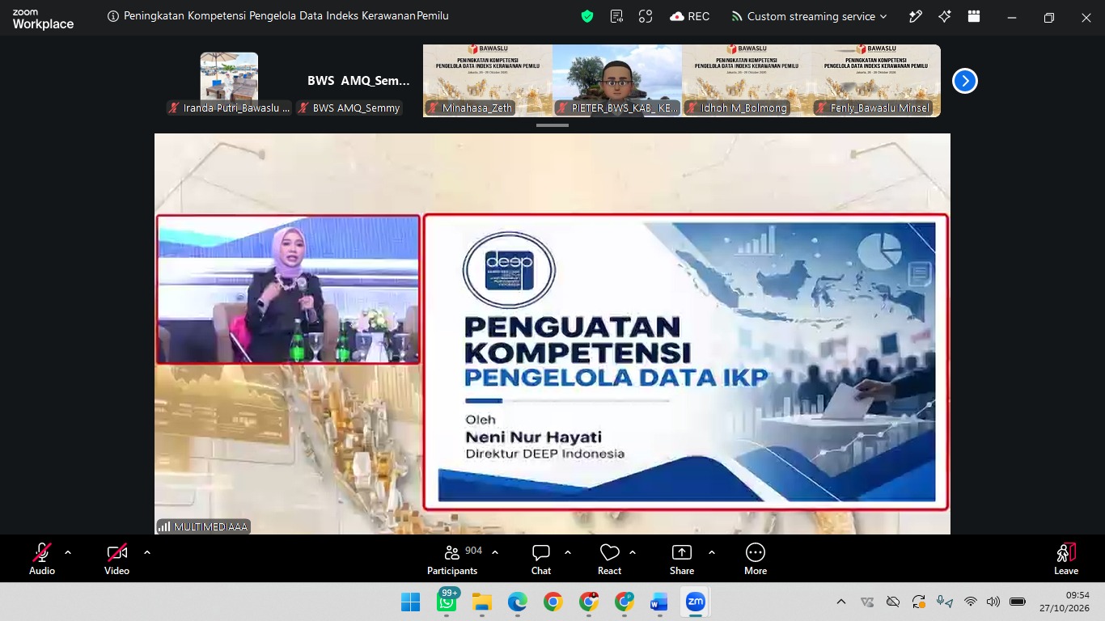Viewport: 1105px width, 621px height.
Task: Click the battery tray icon
Action: click(x=1018, y=602)
